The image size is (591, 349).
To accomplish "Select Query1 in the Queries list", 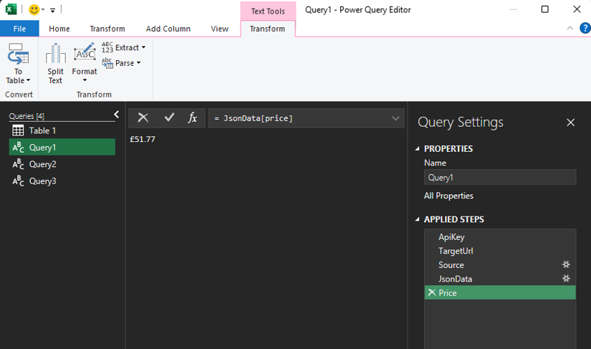I will [x=62, y=147].
